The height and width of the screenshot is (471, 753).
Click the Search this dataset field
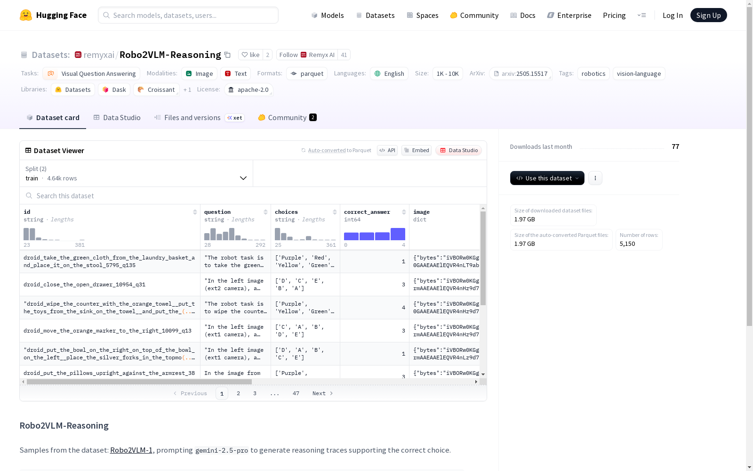tap(253, 195)
